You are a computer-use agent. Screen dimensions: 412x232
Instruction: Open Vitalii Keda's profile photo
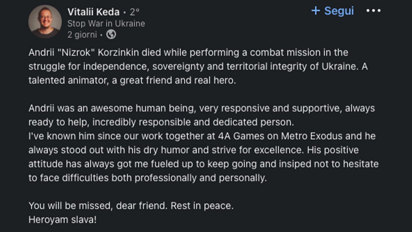[x=45, y=22]
